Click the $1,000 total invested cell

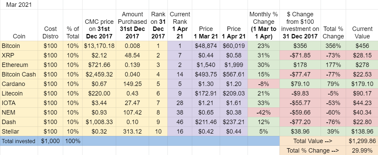coord(50,141)
